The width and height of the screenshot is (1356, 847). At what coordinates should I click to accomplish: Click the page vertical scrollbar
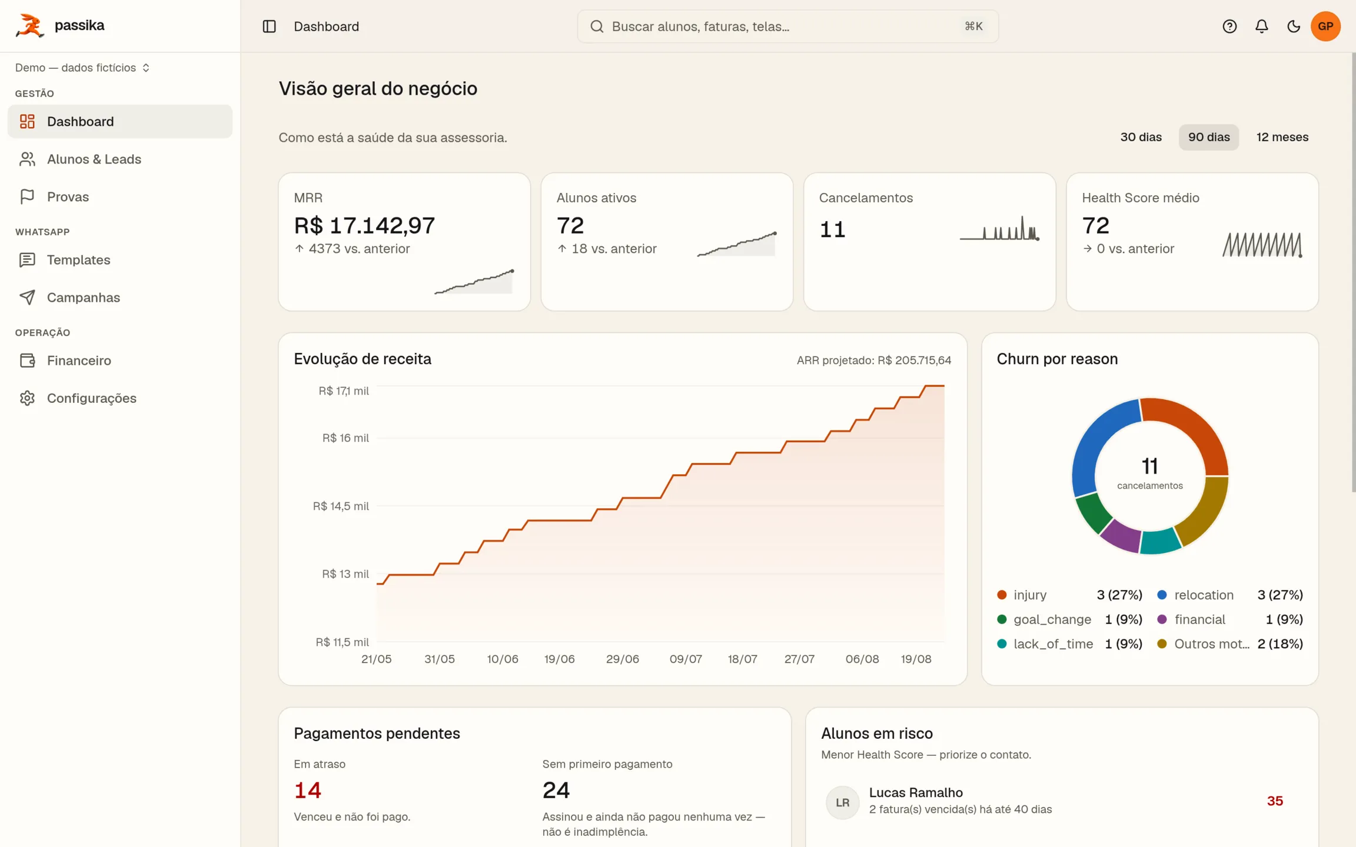1353,272
